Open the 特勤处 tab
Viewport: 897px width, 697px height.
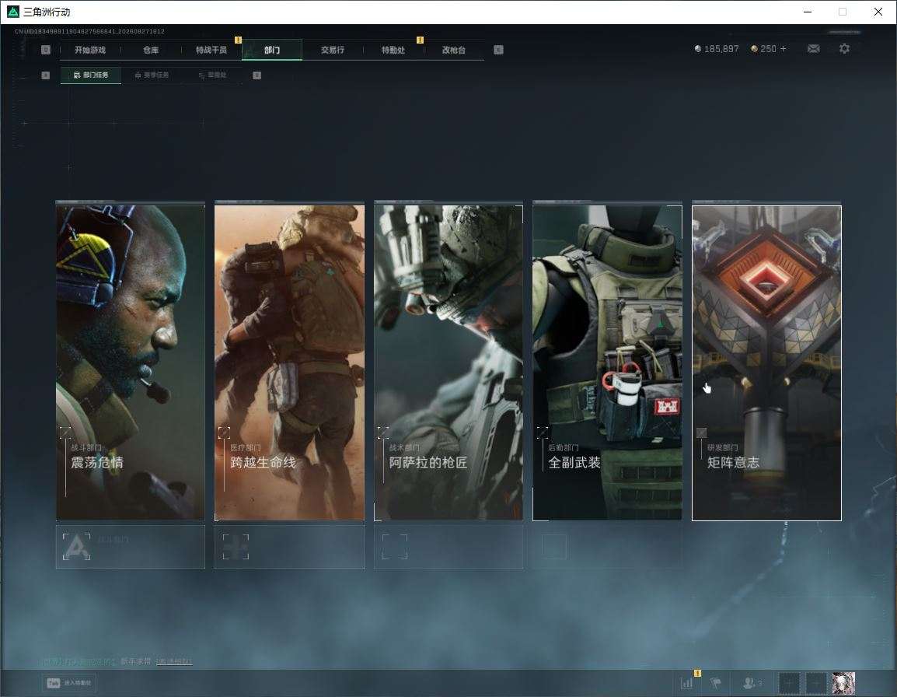pyautogui.click(x=393, y=50)
